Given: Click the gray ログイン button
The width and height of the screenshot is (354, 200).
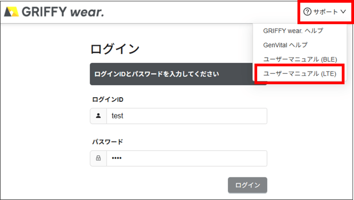Looking at the screenshot, I should click(x=247, y=185).
